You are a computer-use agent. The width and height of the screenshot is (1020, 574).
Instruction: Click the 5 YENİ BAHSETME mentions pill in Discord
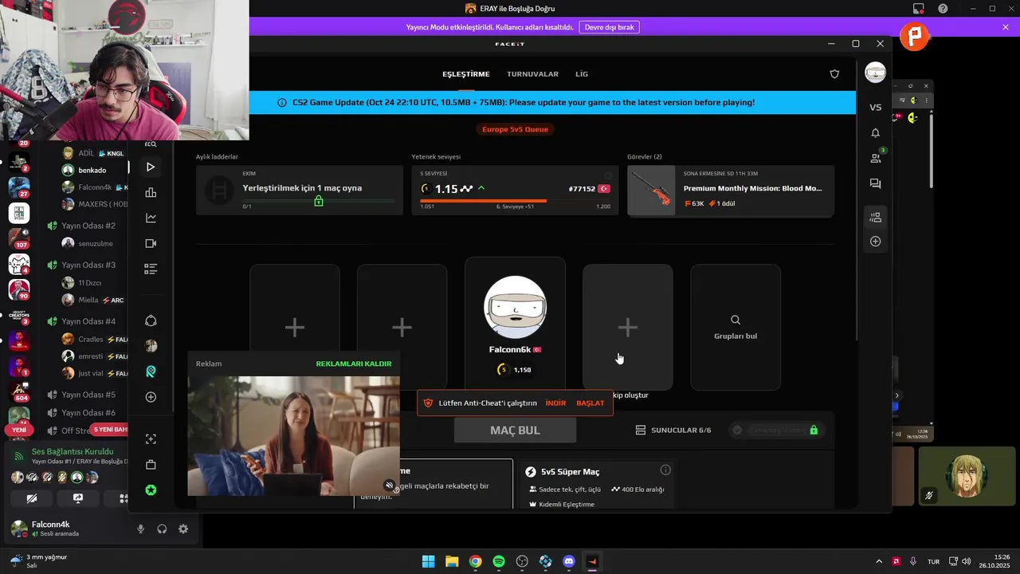(x=110, y=430)
